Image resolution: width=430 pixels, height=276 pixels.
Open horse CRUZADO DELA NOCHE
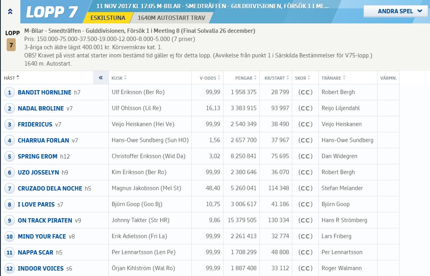click(x=50, y=189)
